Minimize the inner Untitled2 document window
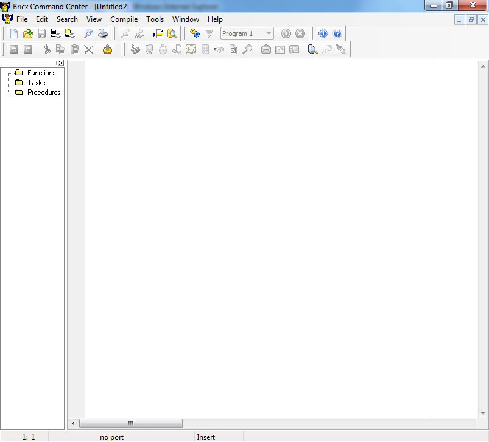Image resolution: width=489 pixels, height=442 pixels. point(459,20)
